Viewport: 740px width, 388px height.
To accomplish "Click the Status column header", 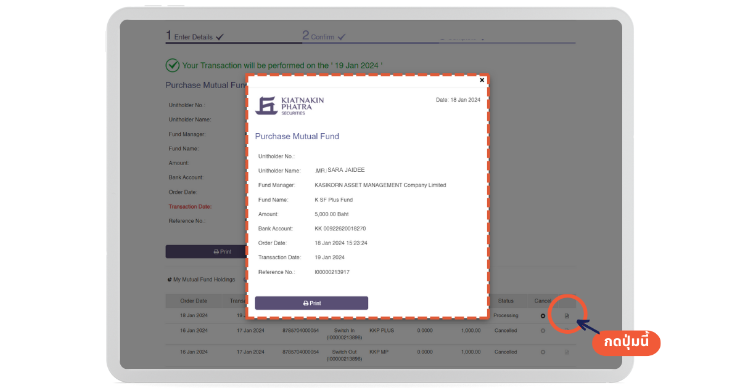I will (506, 301).
